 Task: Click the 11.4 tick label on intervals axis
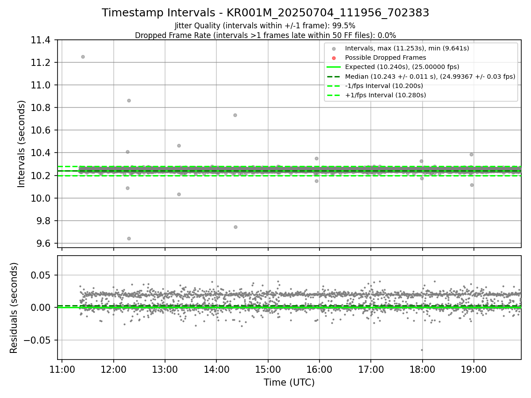click(x=42, y=40)
